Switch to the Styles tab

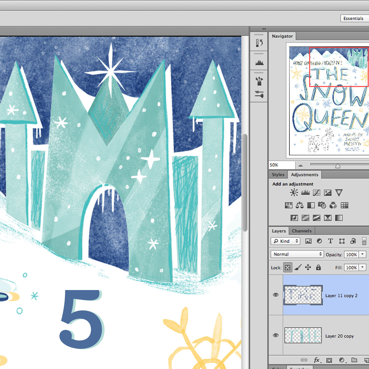pyautogui.click(x=278, y=175)
